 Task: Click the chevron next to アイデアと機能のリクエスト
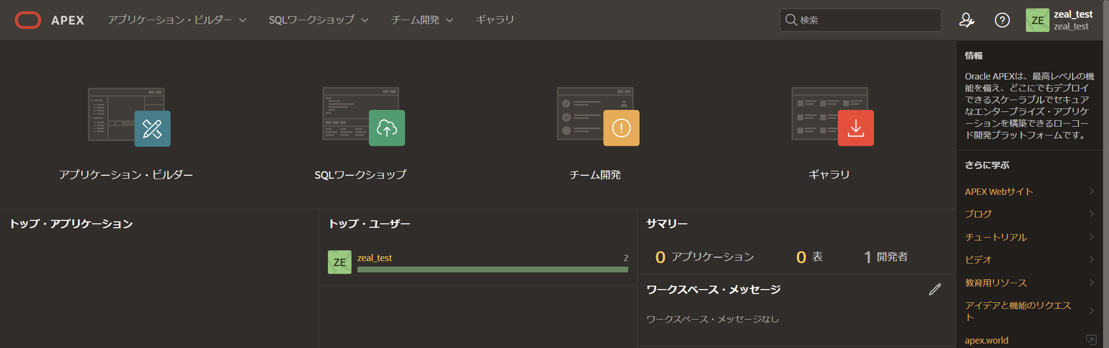1091,311
